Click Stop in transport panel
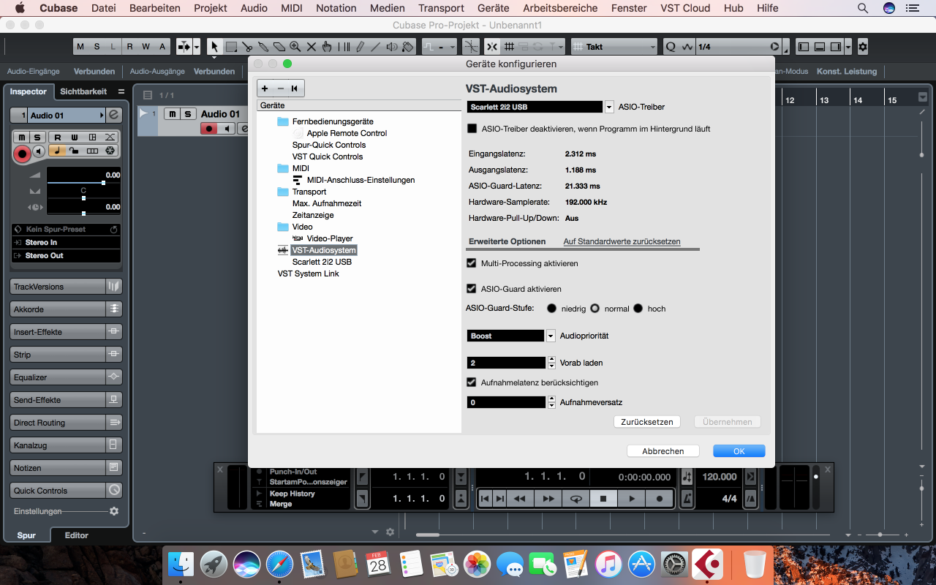Viewport: 936px width, 585px height. point(603,499)
